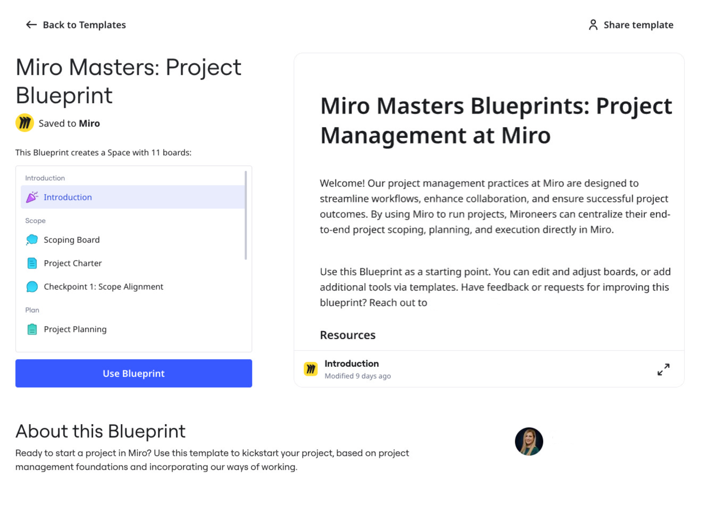Click the Use Blueprint button
The image size is (701, 530).
(133, 373)
